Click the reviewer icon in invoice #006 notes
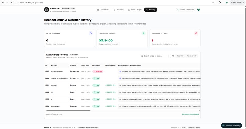Viewport: 246px width, 129px height. 120,78
